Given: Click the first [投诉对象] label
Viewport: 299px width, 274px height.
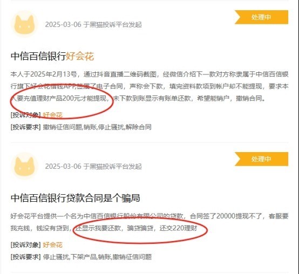Looking at the screenshot, I should point(26,115).
